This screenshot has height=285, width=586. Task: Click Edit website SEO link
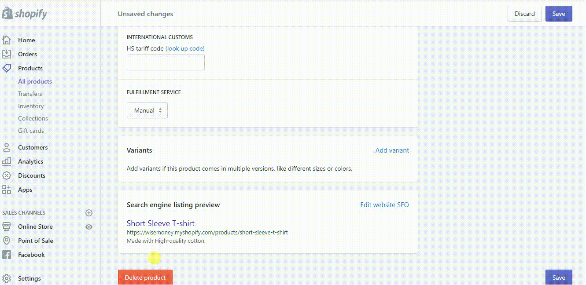coord(384,205)
